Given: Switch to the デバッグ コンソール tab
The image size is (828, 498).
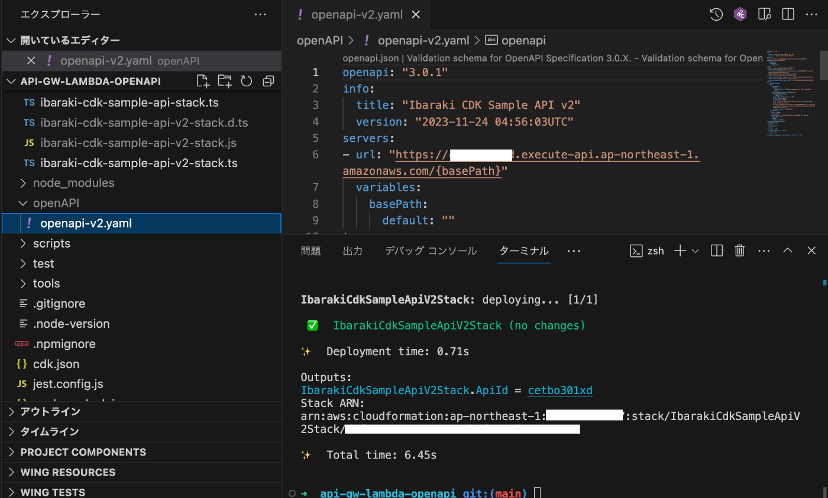Looking at the screenshot, I should tap(431, 250).
